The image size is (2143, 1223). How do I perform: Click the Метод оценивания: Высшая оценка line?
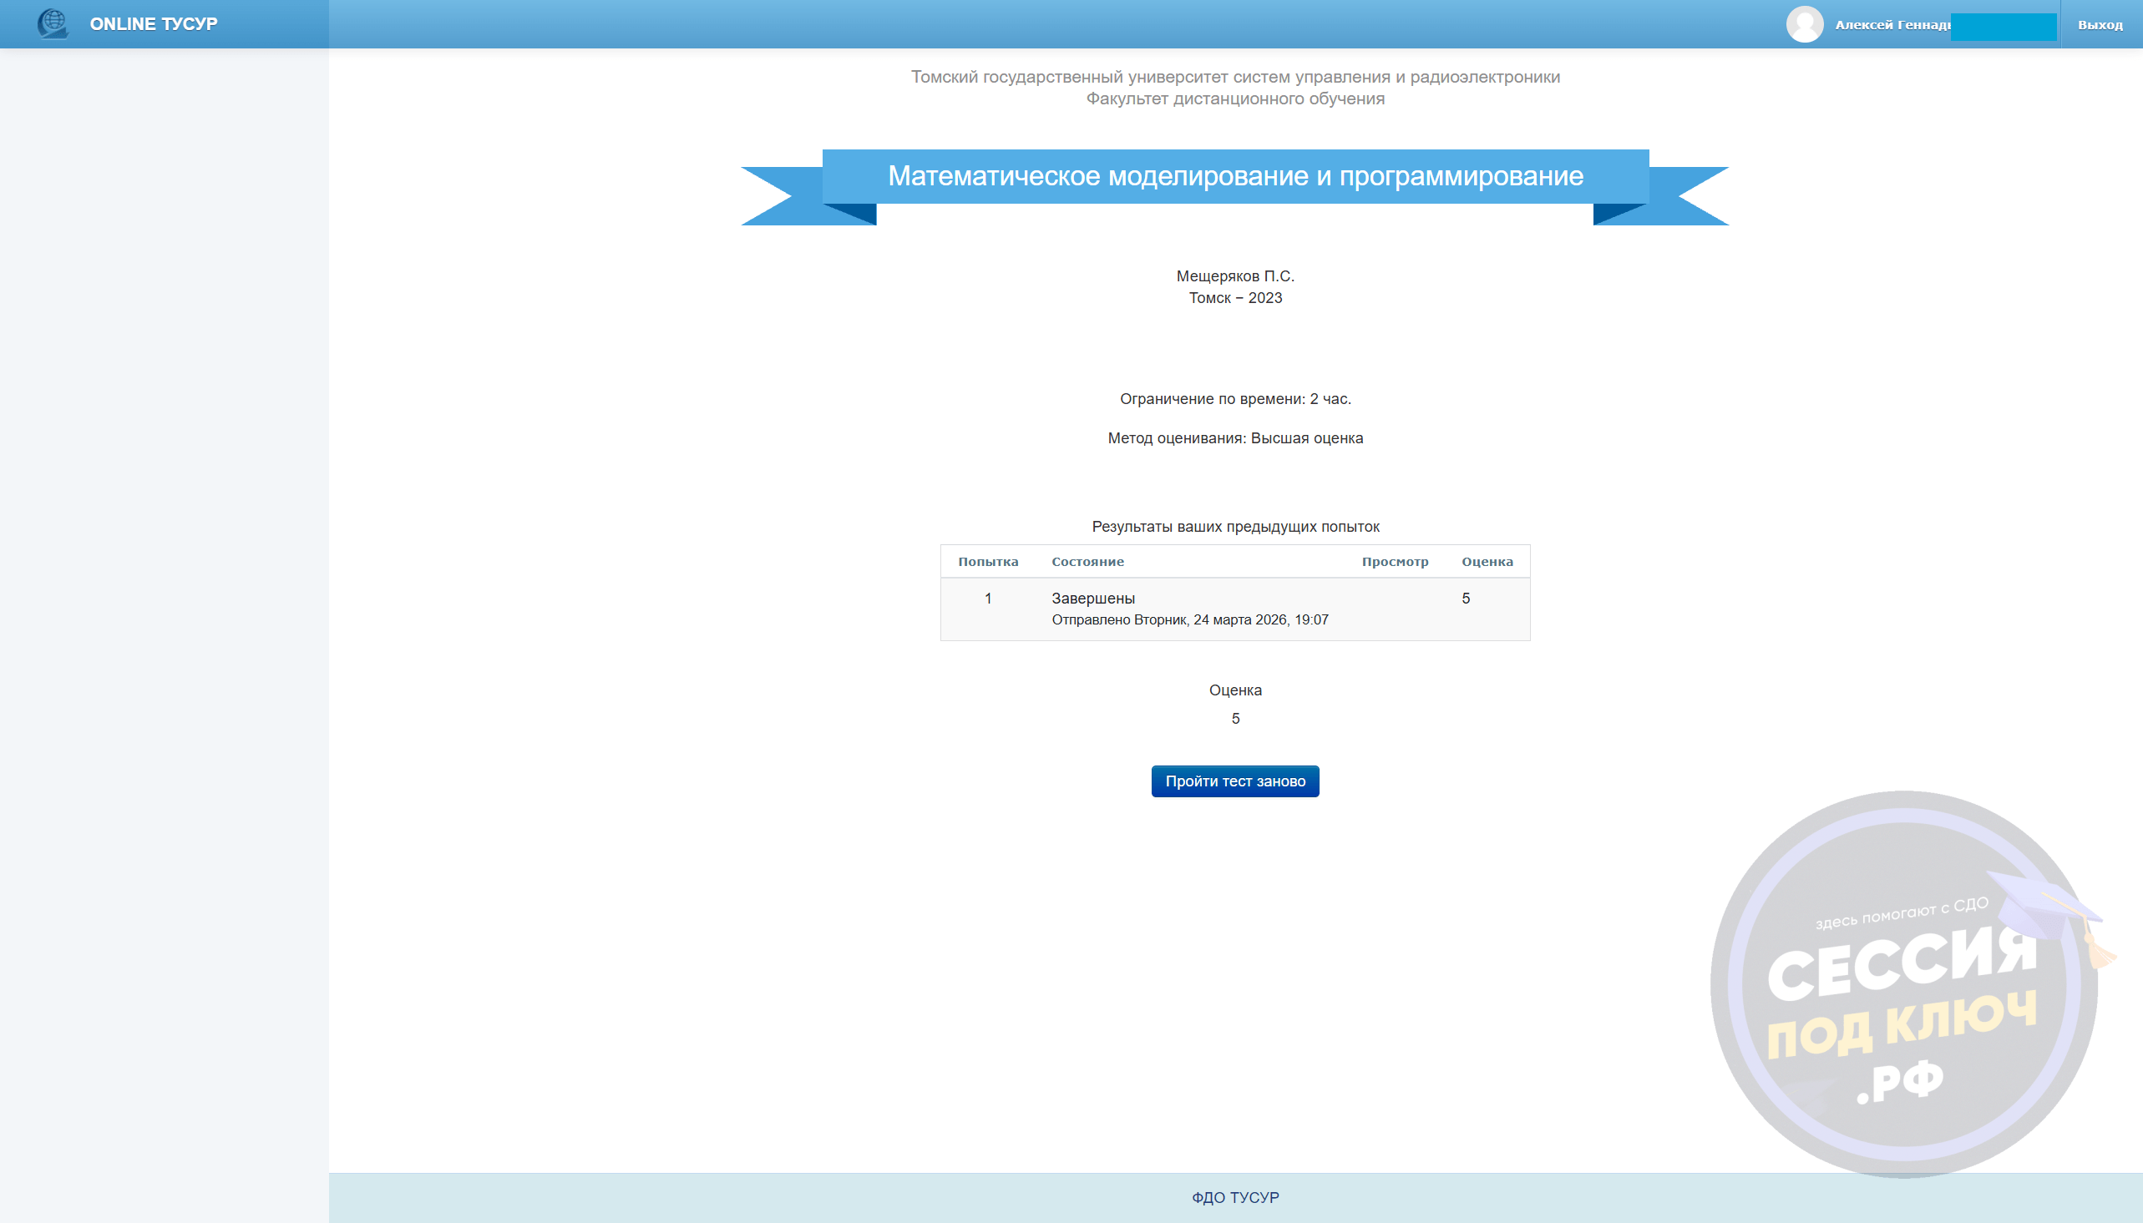pyautogui.click(x=1235, y=438)
